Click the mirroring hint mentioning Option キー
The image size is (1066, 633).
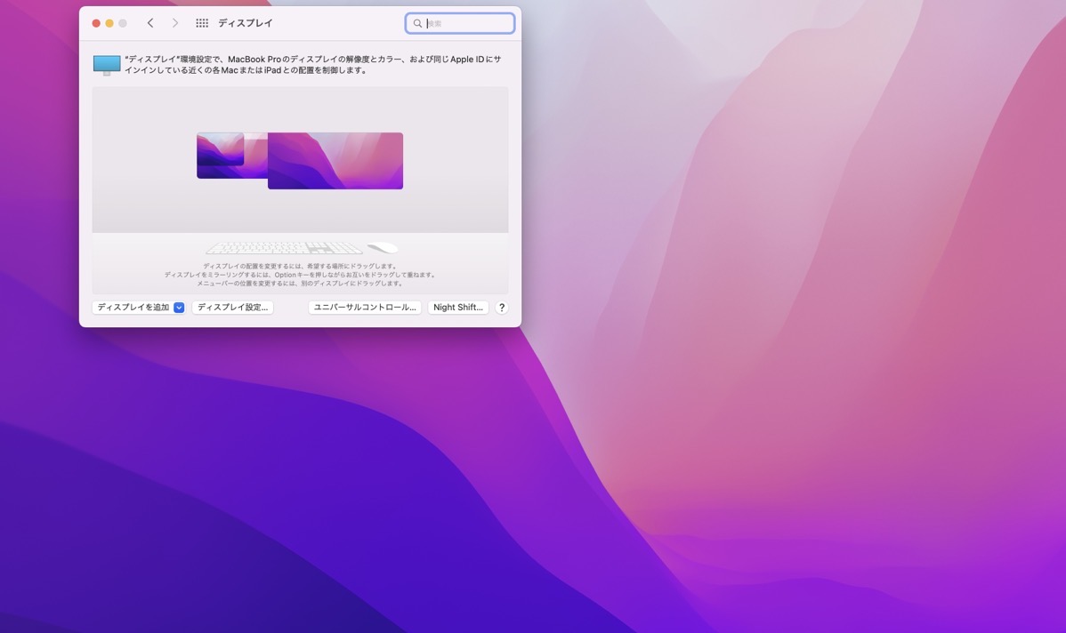coord(300,275)
